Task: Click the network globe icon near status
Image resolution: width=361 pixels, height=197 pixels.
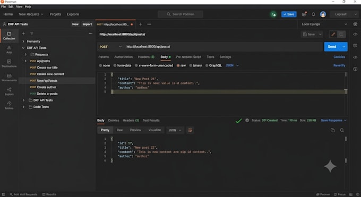Action: tap(247, 121)
